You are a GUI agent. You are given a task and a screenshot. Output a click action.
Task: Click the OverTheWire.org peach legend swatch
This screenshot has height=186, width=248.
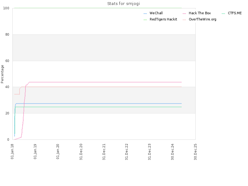[184, 20]
